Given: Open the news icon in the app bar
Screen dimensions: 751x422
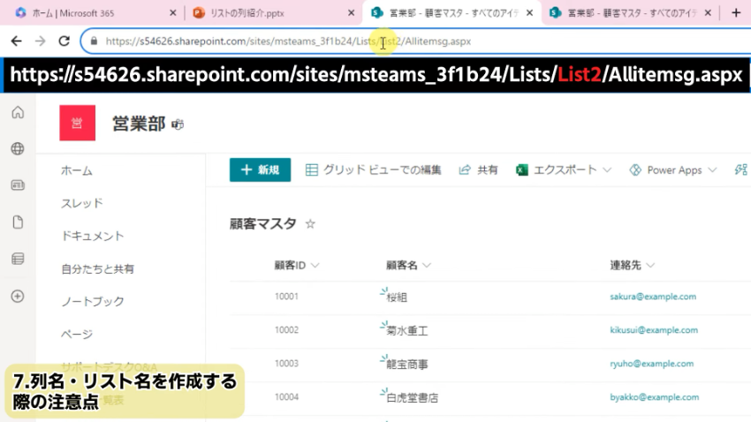Looking at the screenshot, I should click(18, 185).
